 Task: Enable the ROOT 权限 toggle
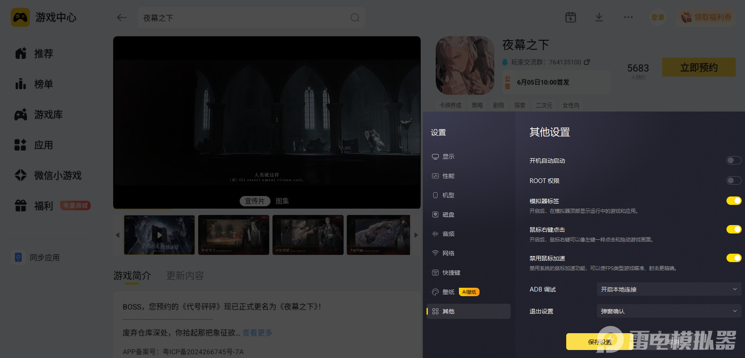point(734,180)
